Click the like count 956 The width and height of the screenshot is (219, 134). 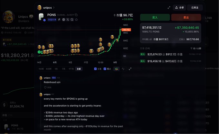tap(49, 87)
